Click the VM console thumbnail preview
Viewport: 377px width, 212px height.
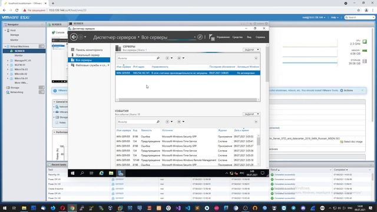59,61
